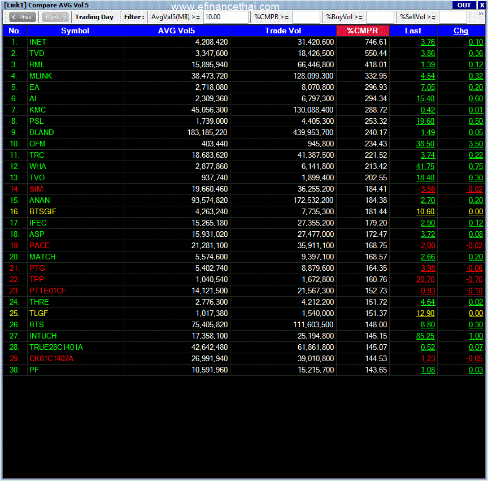
Task: Select CK01C1402A symbol
Action: click(51, 358)
